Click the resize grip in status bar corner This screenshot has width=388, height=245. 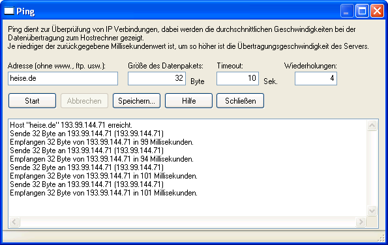[381, 238]
